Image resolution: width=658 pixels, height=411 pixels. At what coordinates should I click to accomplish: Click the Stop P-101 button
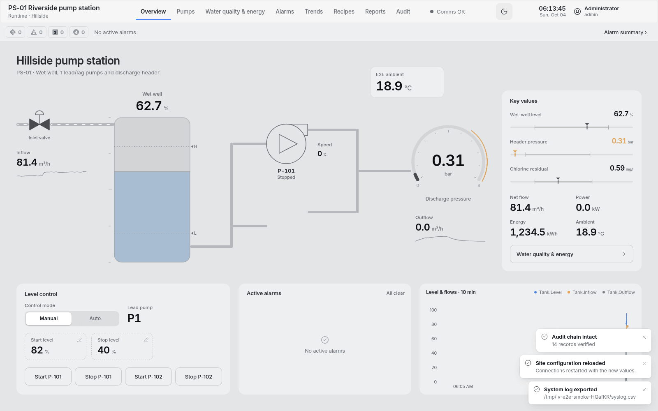point(98,376)
